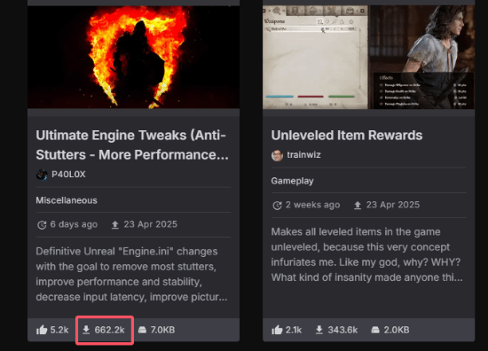Open the Ultimate Engine Tweaks mod title

tap(132, 144)
